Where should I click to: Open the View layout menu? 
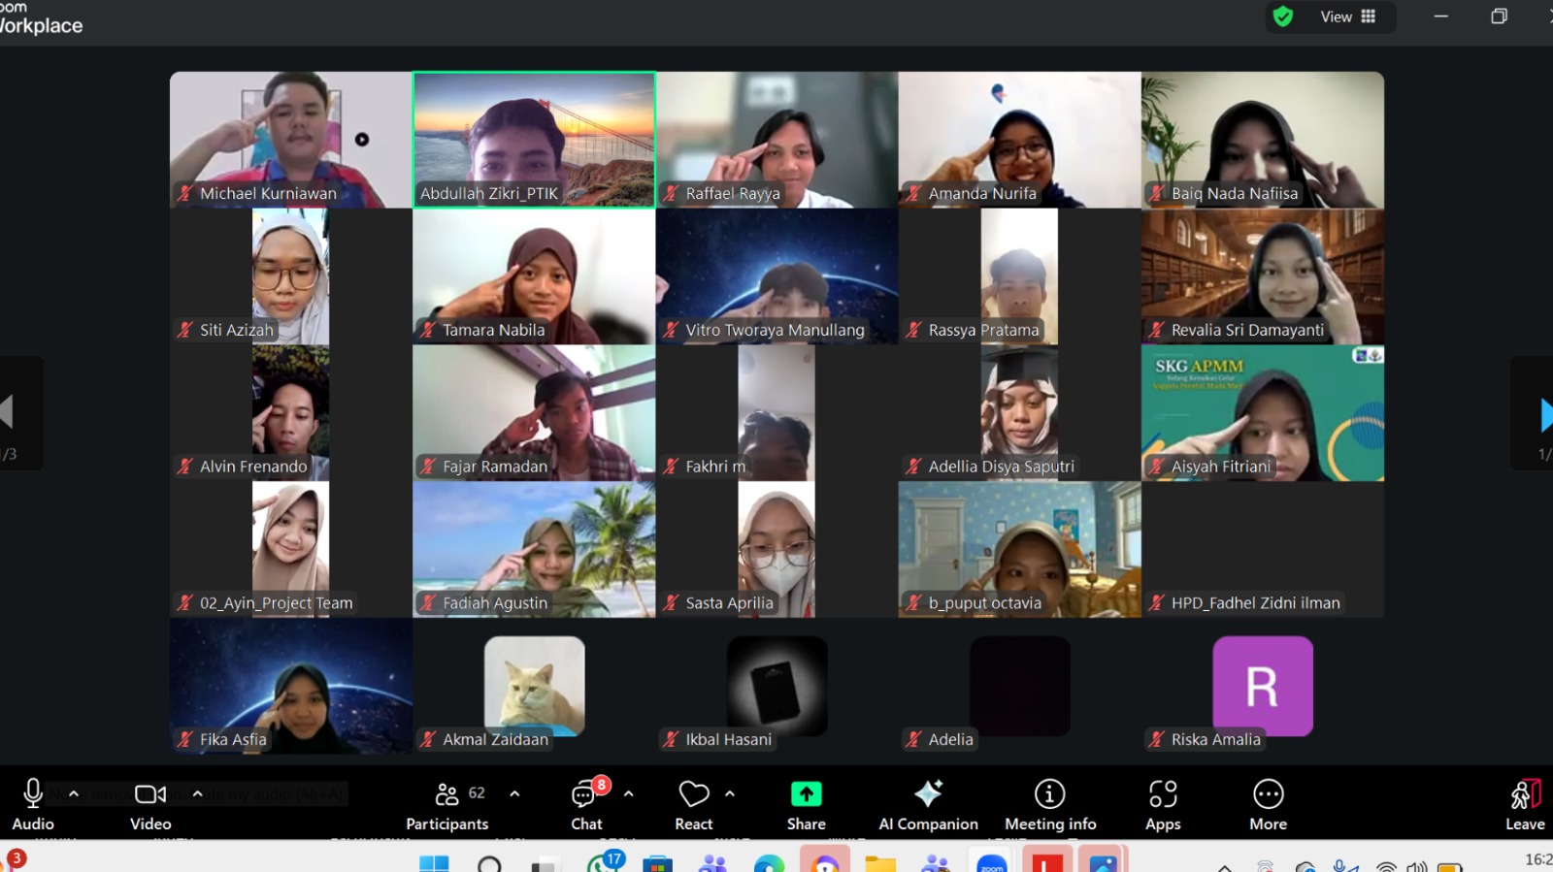(1347, 16)
